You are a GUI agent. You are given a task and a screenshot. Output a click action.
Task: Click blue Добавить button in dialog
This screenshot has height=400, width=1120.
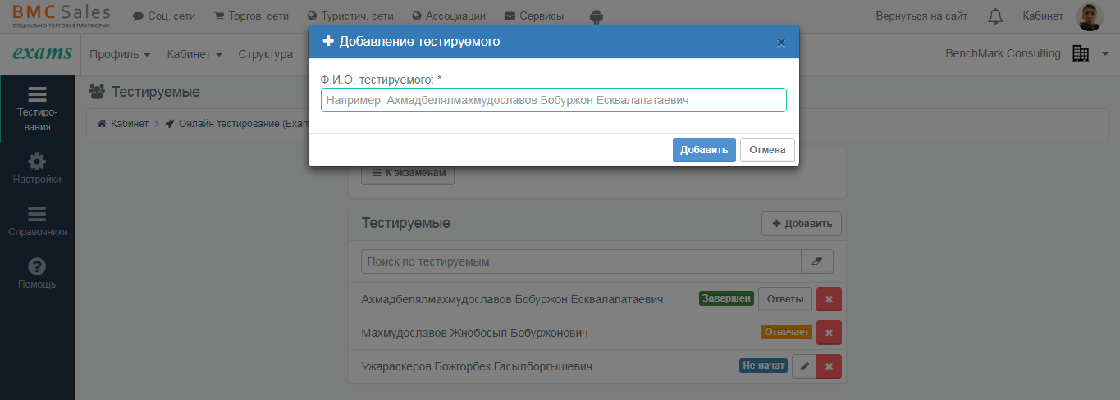(704, 150)
